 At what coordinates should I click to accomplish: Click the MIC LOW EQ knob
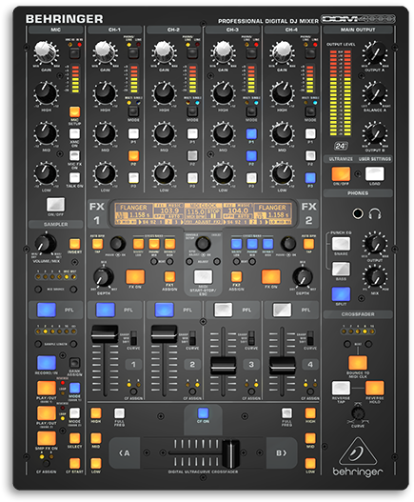(x=46, y=173)
